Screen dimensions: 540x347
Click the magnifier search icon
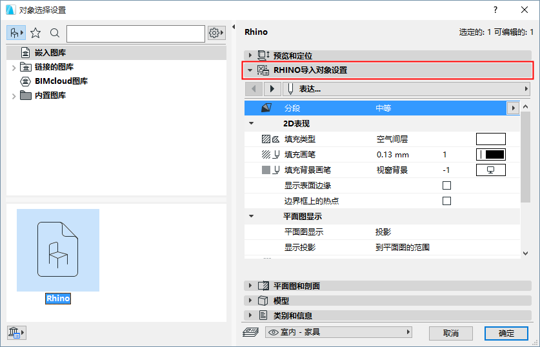(54, 33)
